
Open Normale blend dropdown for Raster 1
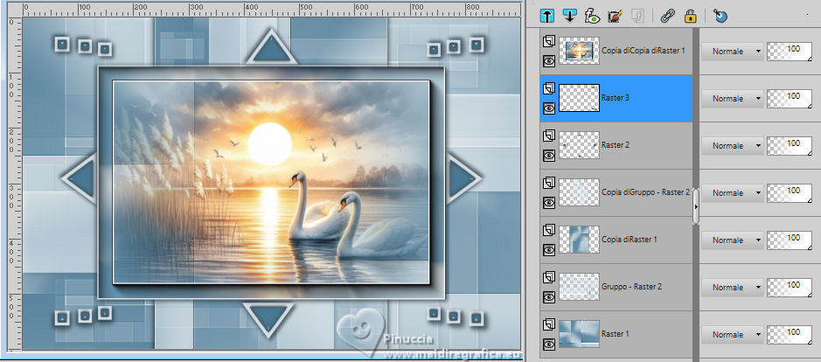click(x=733, y=334)
